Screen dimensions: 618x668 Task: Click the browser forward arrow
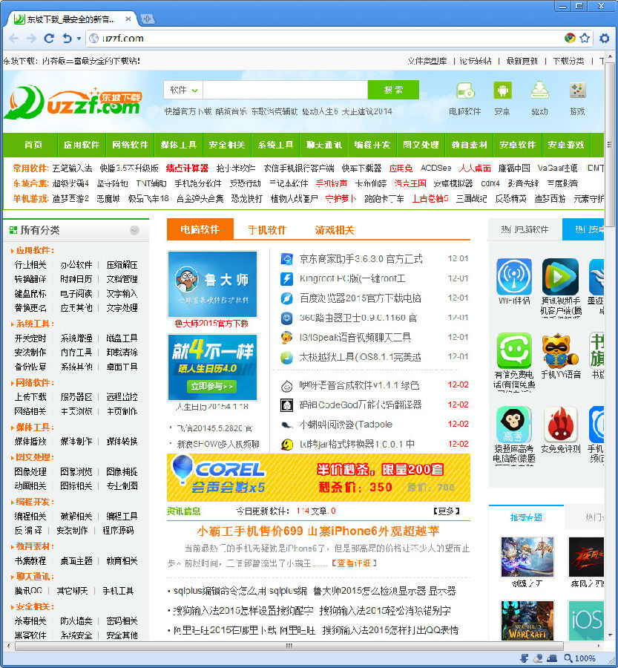[x=31, y=39]
